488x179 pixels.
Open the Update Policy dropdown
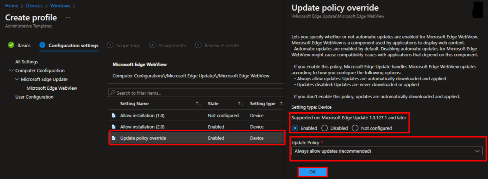pyautogui.click(x=387, y=151)
